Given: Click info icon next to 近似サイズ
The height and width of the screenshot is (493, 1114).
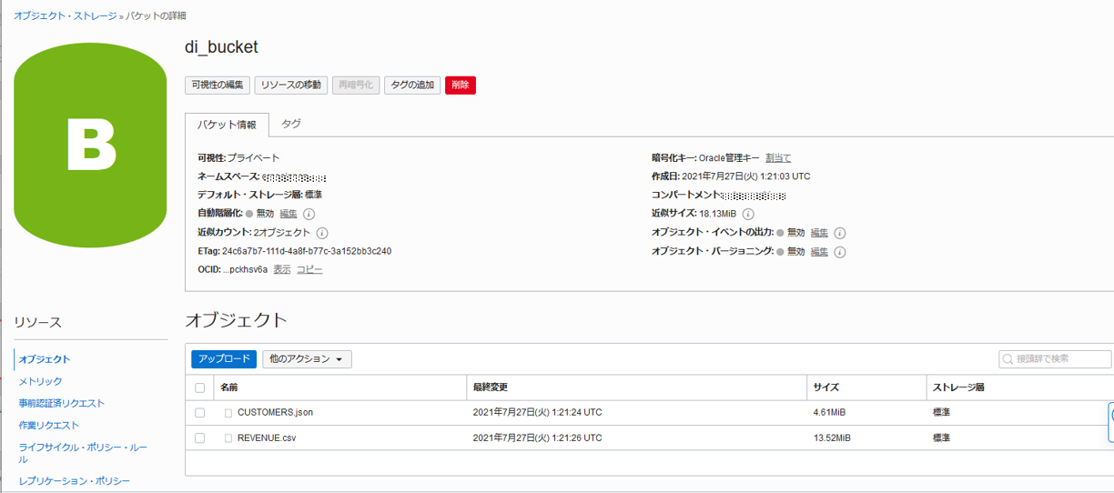Looking at the screenshot, I should click(x=748, y=214).
